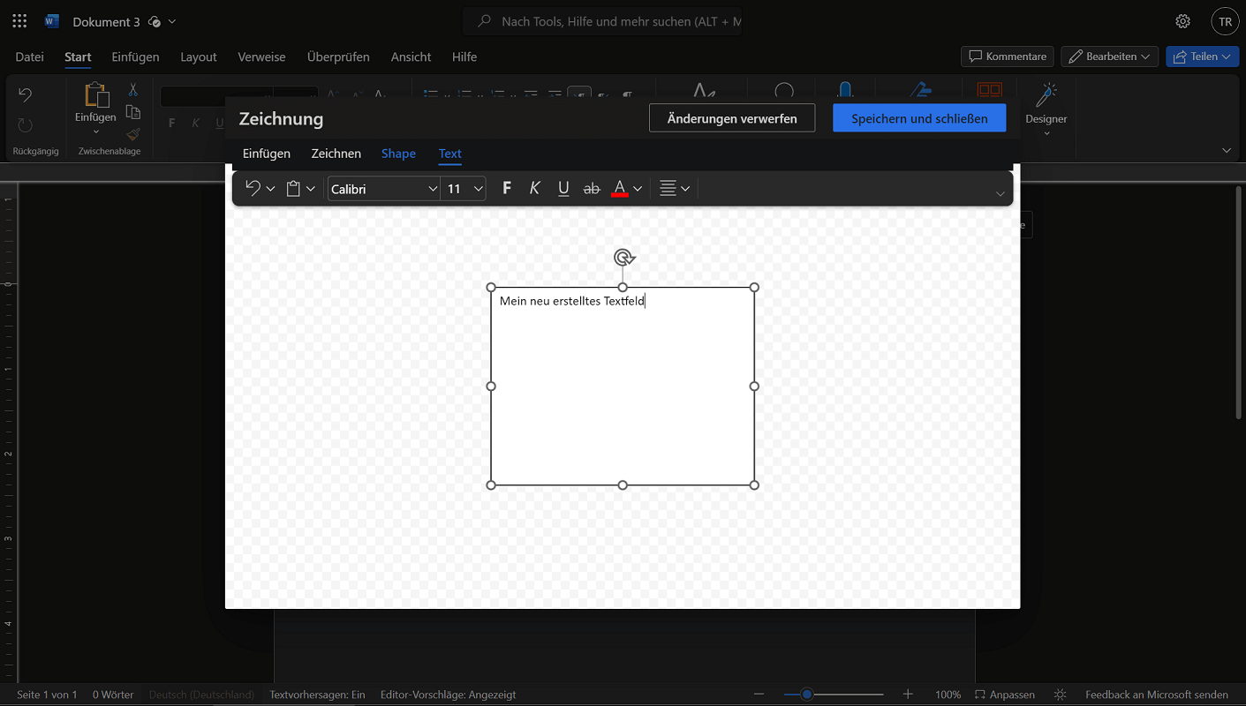The width and height of the screenshot is (1246, 706).
Task: Click Änderungen verwerfen button
Action: [x=732, y=118]
